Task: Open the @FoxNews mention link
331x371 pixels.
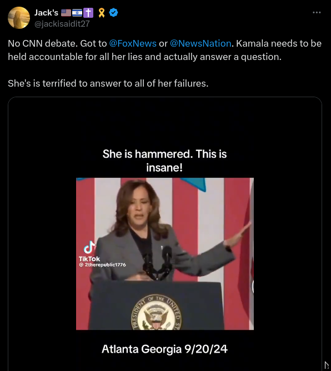Action: tap(133, 43)
